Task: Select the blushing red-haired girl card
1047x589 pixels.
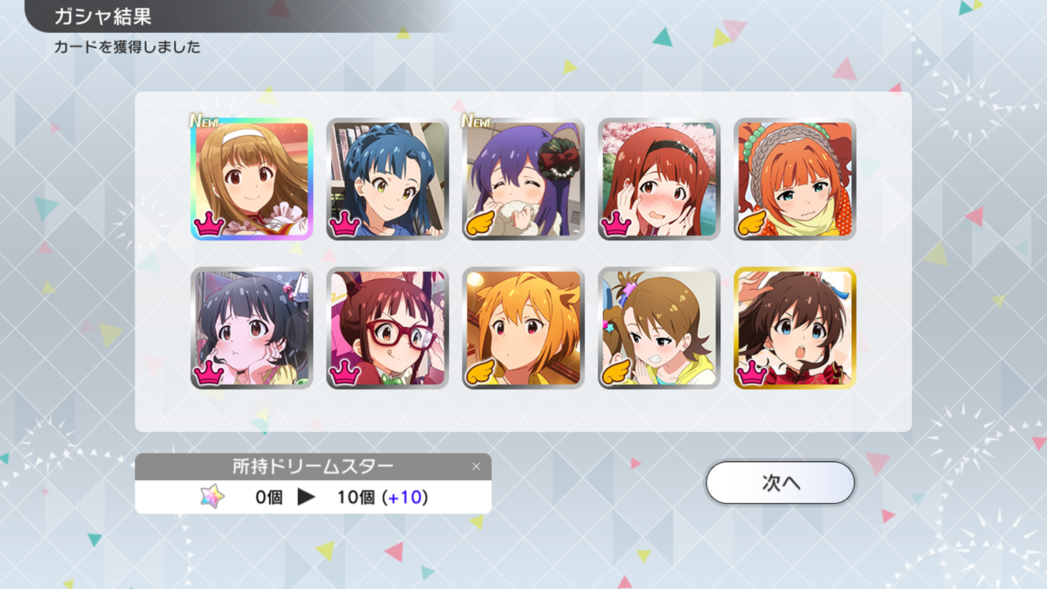Action: click(x=659, y=179)
